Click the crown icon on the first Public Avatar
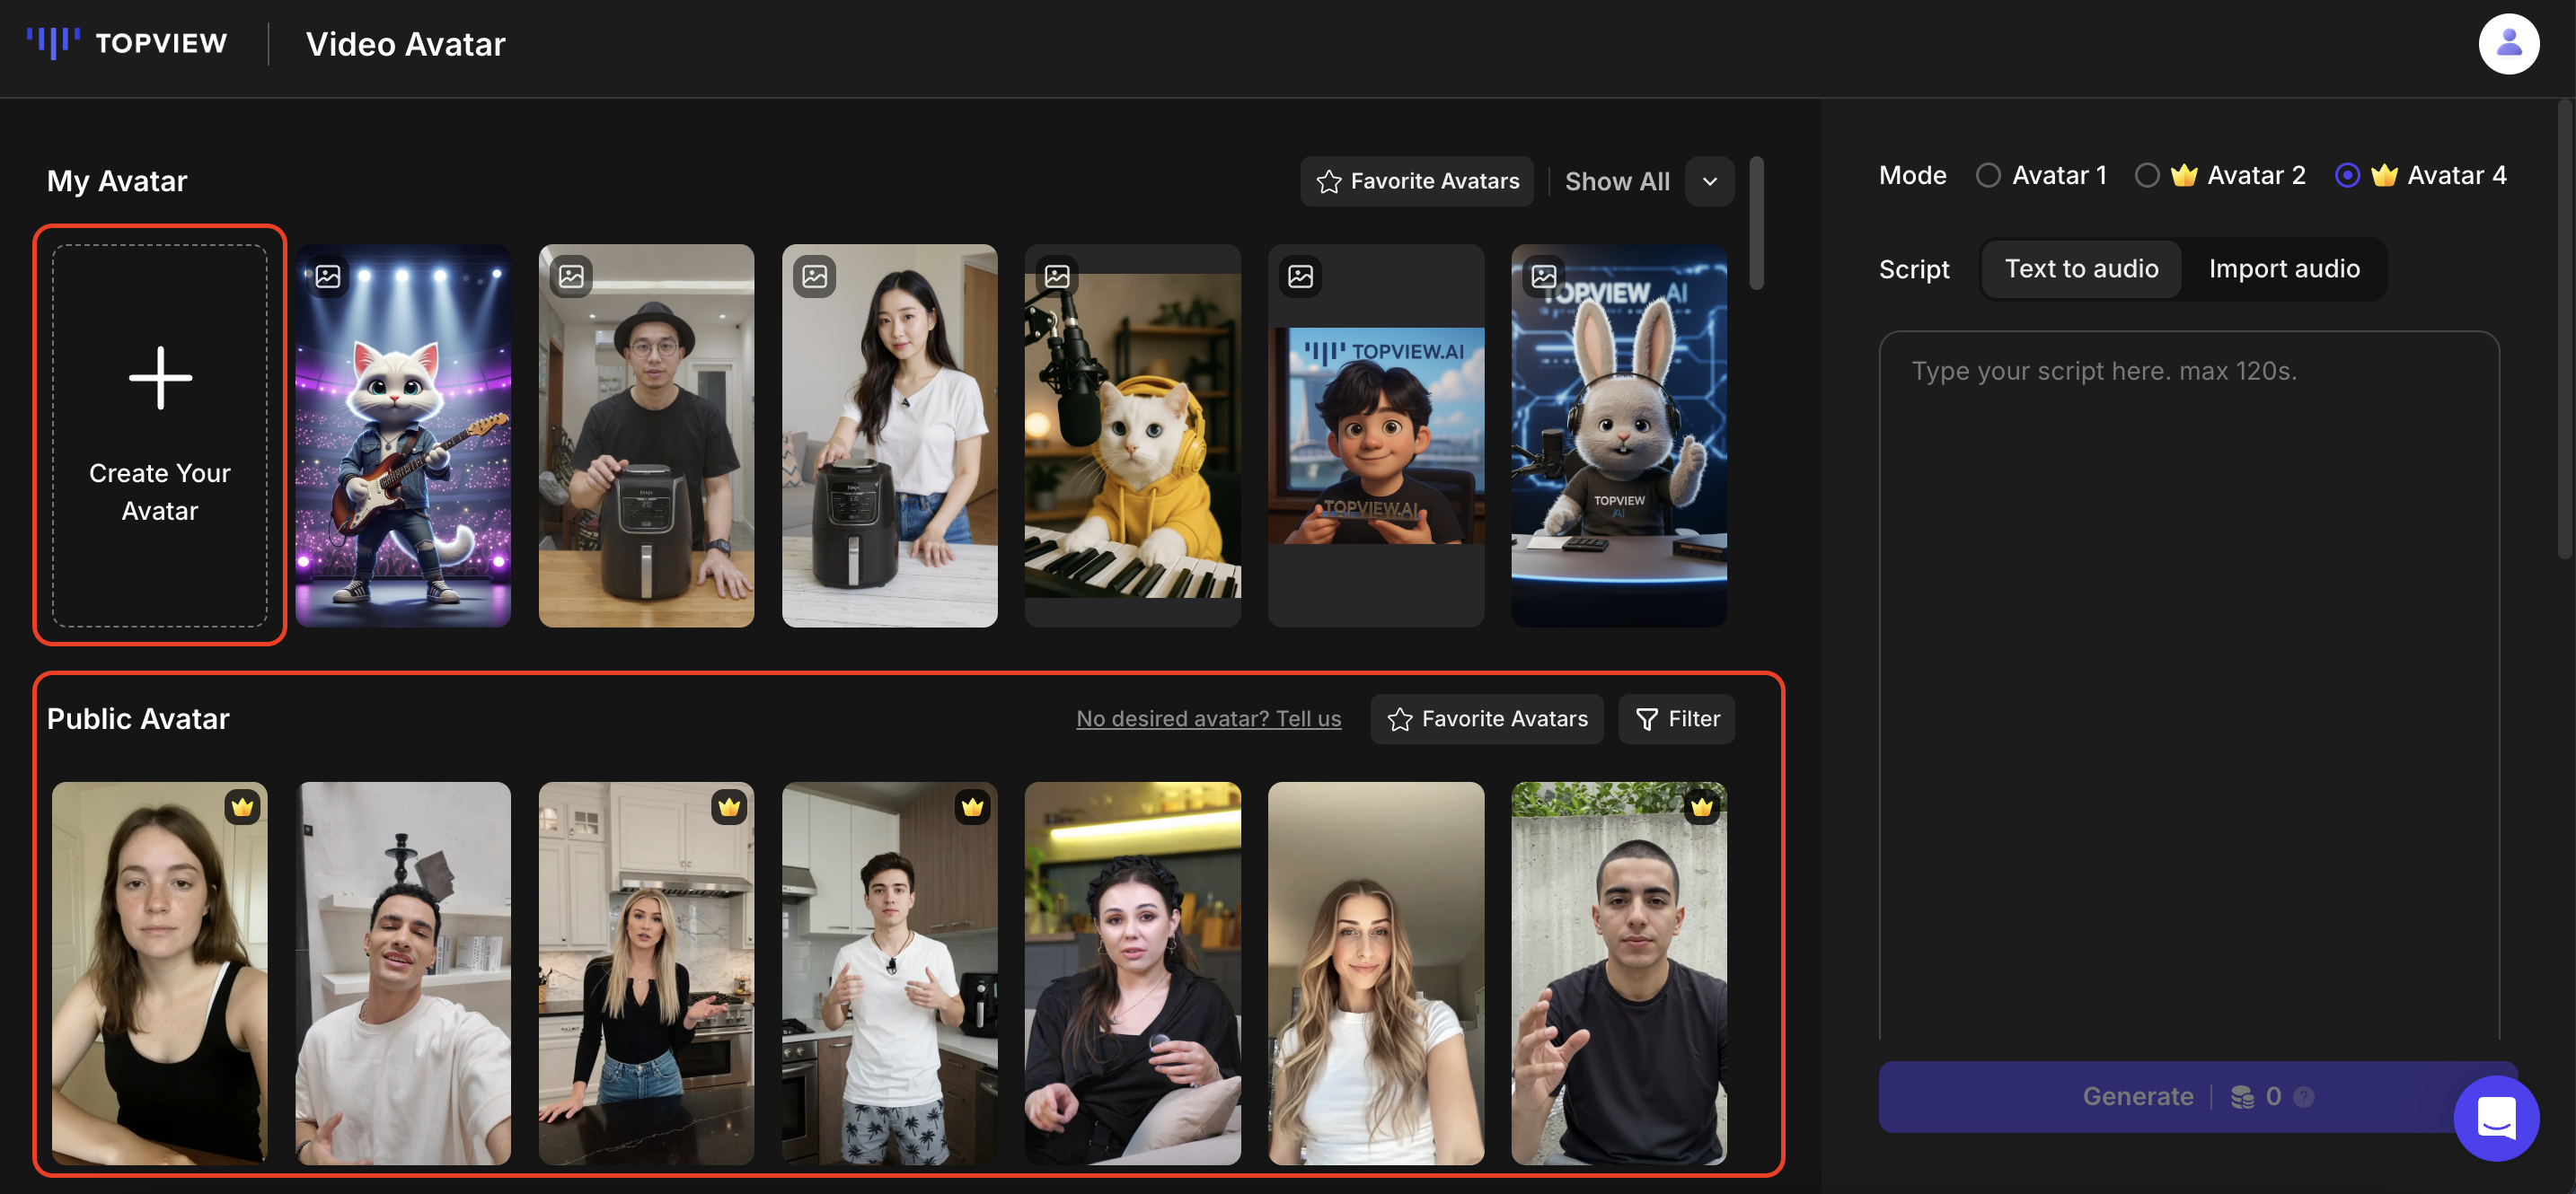This screenshot has width=2576, height=1194. point(243,807)
